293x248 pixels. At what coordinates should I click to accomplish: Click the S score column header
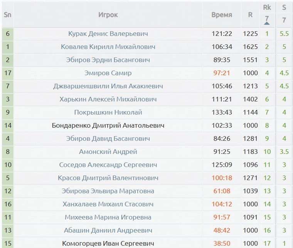pos(284,7)
